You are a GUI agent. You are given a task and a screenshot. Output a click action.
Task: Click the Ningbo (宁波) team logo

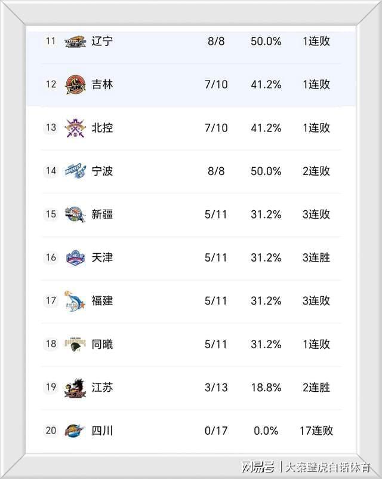click(x=75, y=171)
